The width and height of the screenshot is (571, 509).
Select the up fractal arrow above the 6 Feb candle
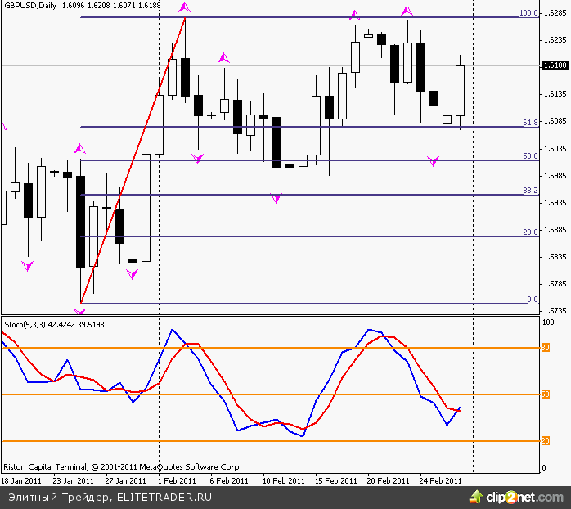pos(223,58)
